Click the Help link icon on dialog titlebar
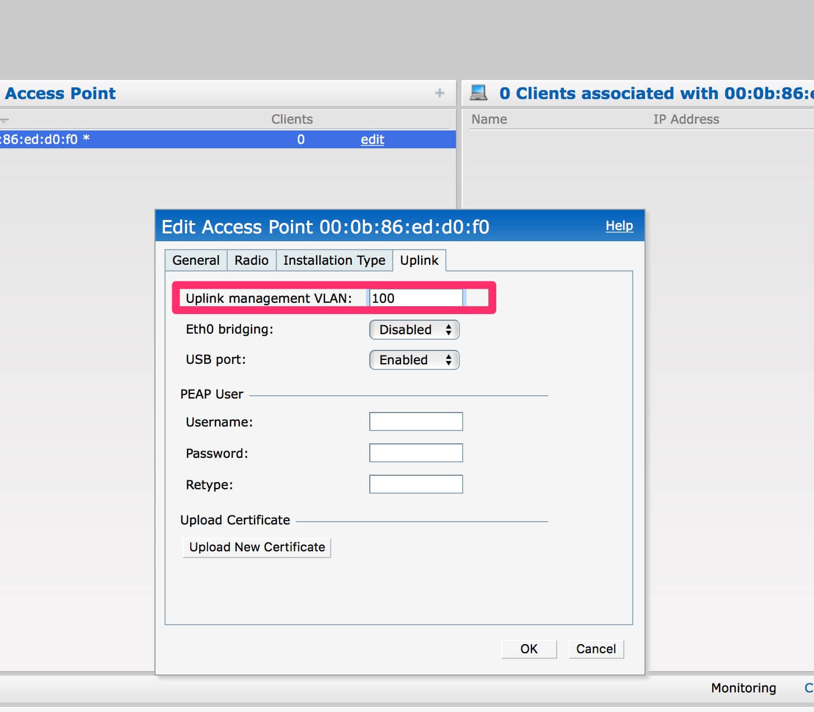This screenshot has width=814, height=712. (x=619, y=226)
